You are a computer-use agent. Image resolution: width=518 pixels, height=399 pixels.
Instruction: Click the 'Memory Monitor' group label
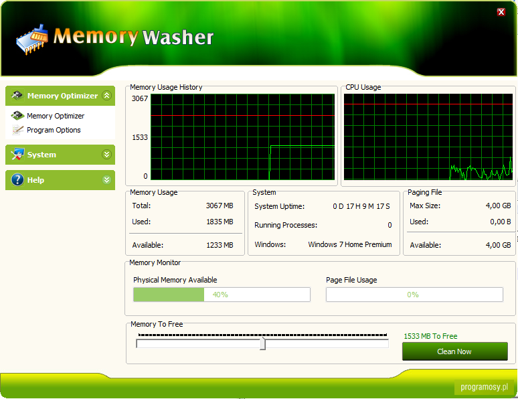[155, 262]
